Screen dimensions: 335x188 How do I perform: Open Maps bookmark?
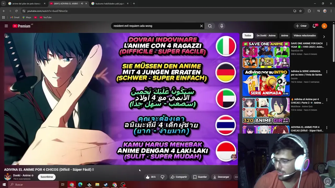[x=27, y=17]
